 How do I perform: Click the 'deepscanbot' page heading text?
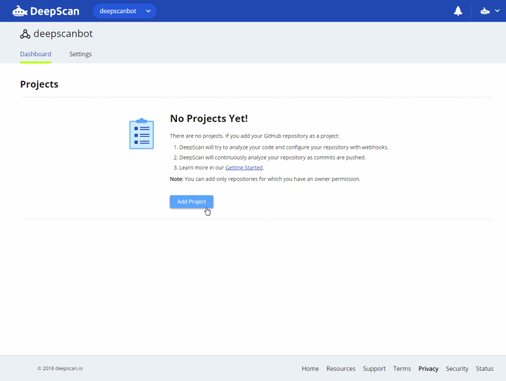pos(63,34)
